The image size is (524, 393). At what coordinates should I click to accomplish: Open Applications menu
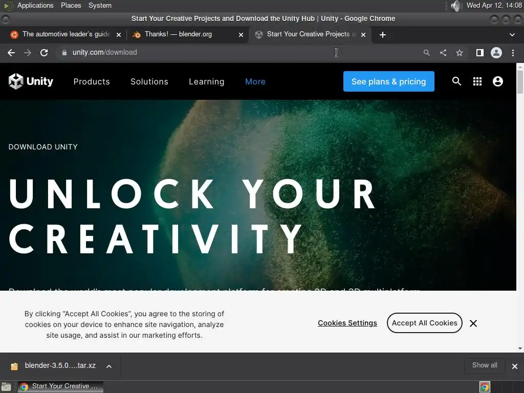click(35, 5)
